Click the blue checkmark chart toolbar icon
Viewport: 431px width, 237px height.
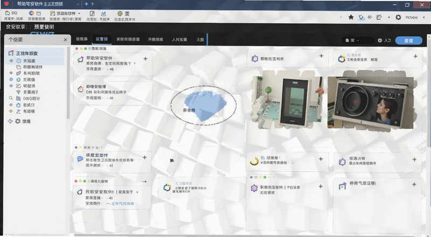click(103, 13)
